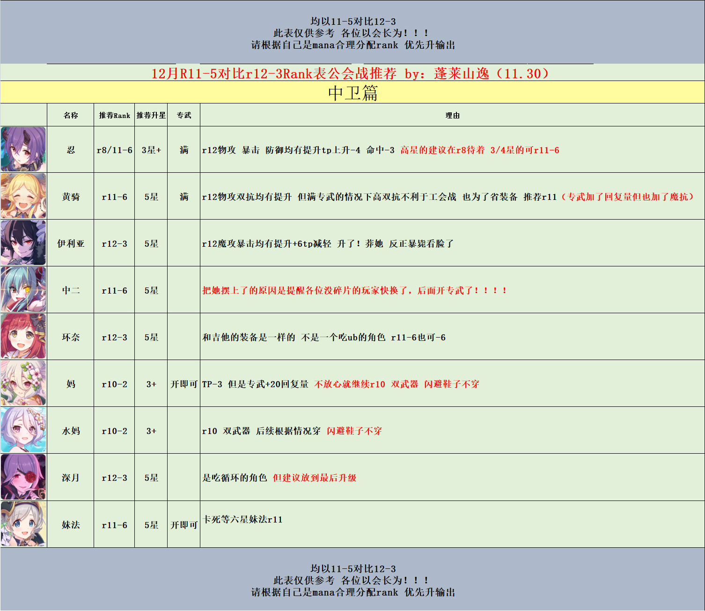The height and width of the screenshot is (611, 705).
Task: Click the 推荐升星 column header
Action: pos(151,115)
